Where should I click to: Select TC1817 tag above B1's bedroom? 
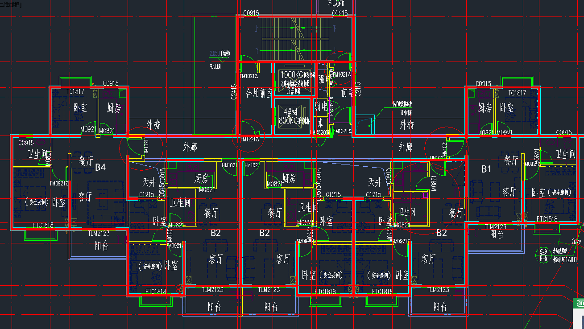coord(517,93)
